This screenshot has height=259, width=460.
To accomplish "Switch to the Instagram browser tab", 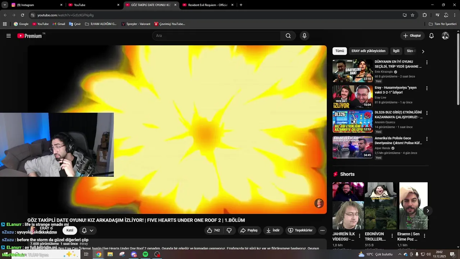I will click(36, 5).
